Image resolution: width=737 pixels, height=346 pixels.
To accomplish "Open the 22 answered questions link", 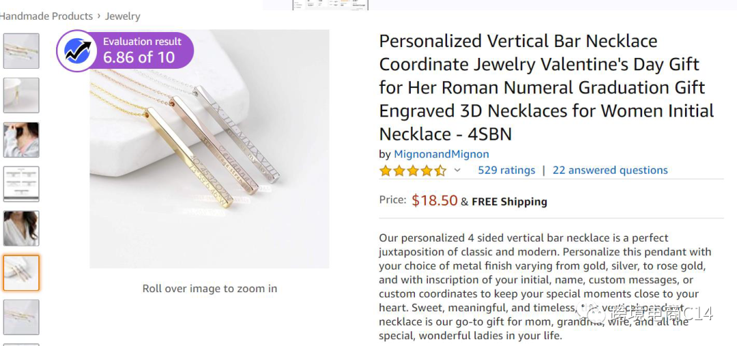I will (x=610, y=170).
